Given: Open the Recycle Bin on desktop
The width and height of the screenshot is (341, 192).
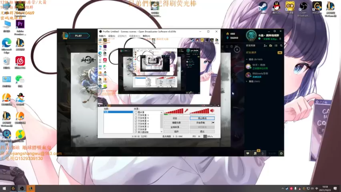Looking at the screenshot, I should (x=6, y=63).
